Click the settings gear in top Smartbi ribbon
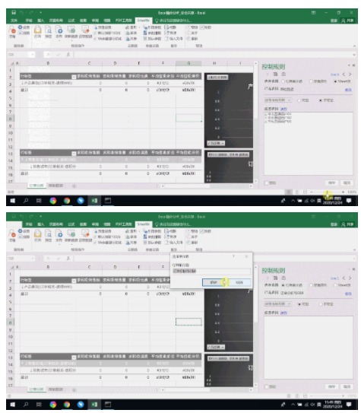Image resolution: width=361 pixels, height=413 pixels. [x=21, y=27]
